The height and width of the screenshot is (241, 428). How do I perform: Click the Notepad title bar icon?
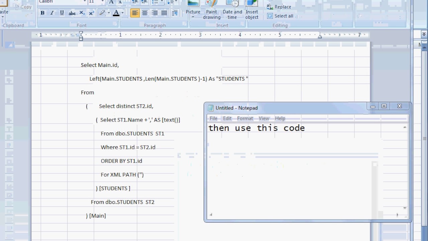pyautogui.click(x=210, y=108)
